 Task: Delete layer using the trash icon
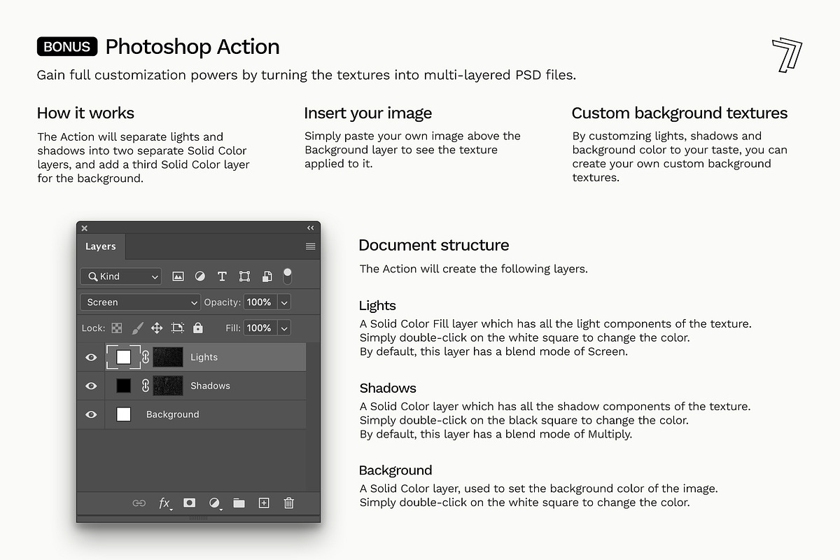pyautogui.click(x=288, y=503)
